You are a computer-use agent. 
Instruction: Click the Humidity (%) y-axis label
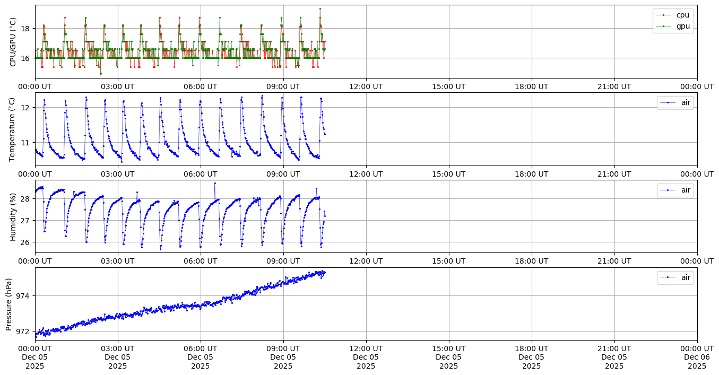[13, 216]
